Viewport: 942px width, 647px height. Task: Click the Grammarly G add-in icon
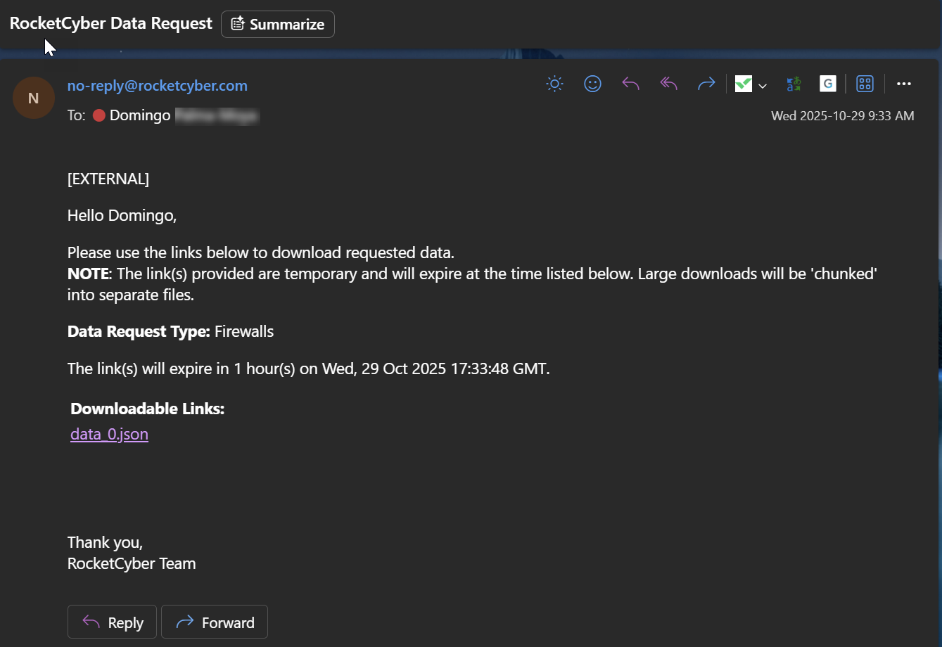pos(828,84)
